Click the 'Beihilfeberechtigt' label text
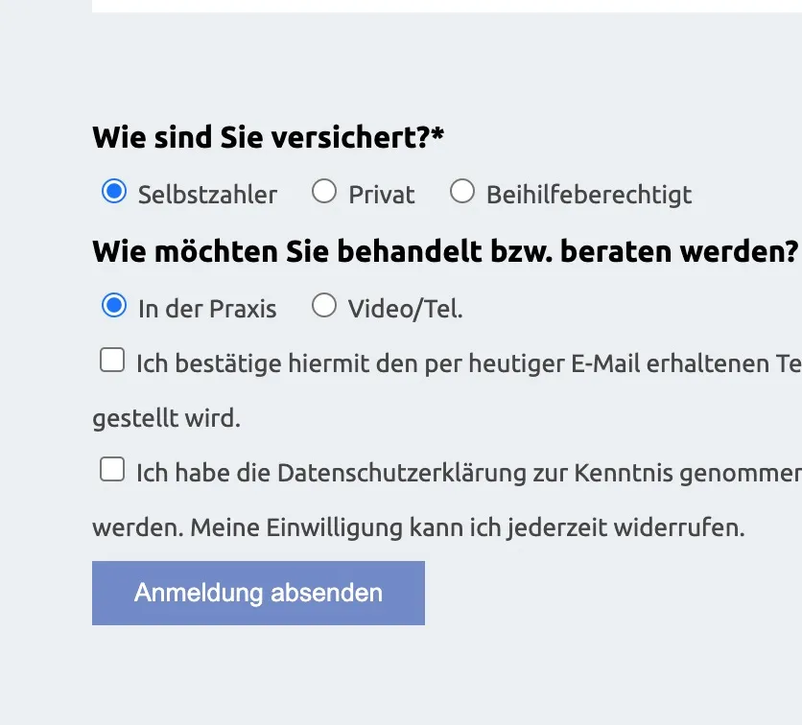 pyautogui.click(x=589, y=196)
